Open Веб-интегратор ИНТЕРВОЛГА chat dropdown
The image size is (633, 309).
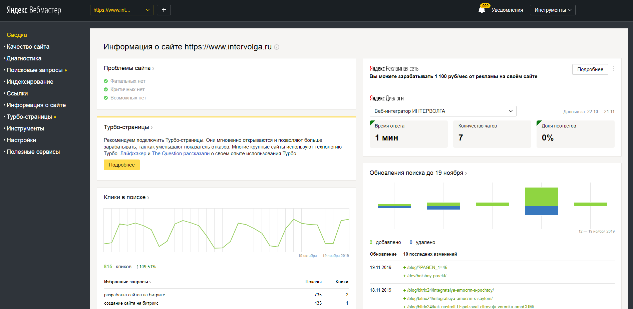443,111
